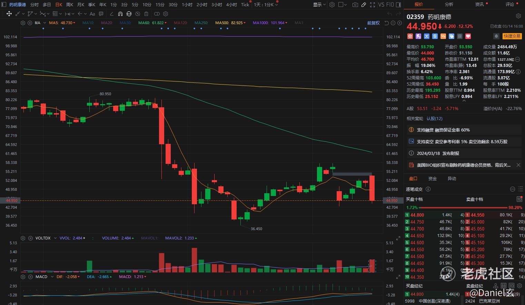The image size is (525, 305).
Task: Click info icon next to 逐笔成交
Action: point(428,189)
